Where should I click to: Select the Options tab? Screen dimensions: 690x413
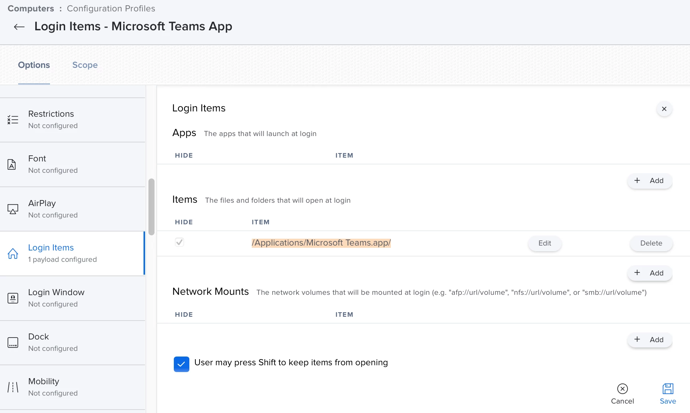click(x=34, y=65)
